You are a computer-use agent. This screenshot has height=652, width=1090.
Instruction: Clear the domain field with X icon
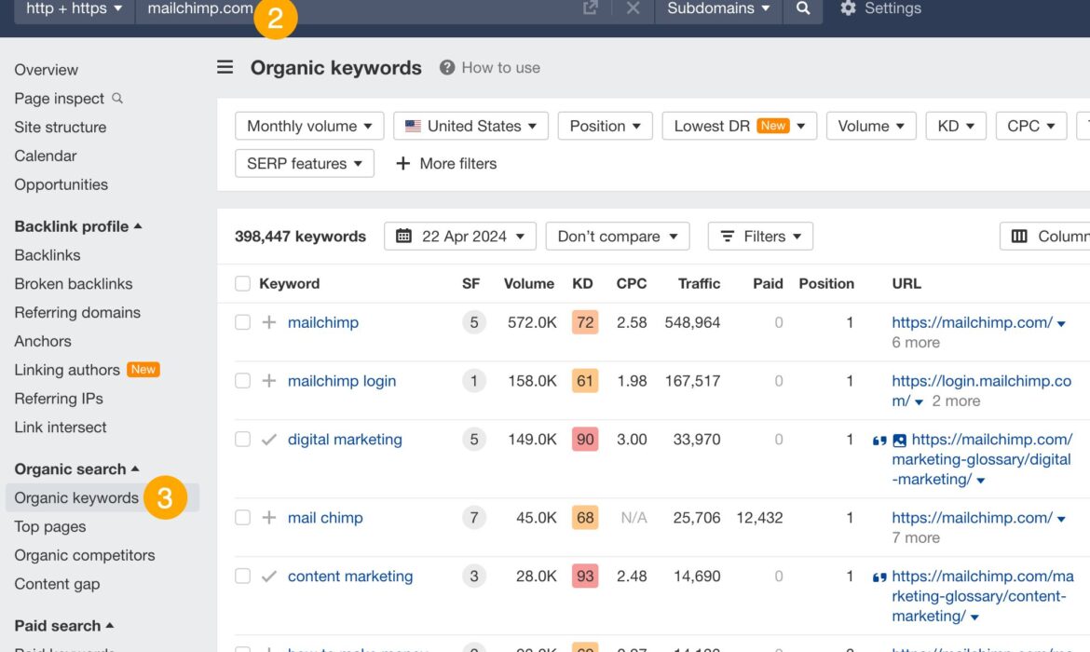[633, 7]
